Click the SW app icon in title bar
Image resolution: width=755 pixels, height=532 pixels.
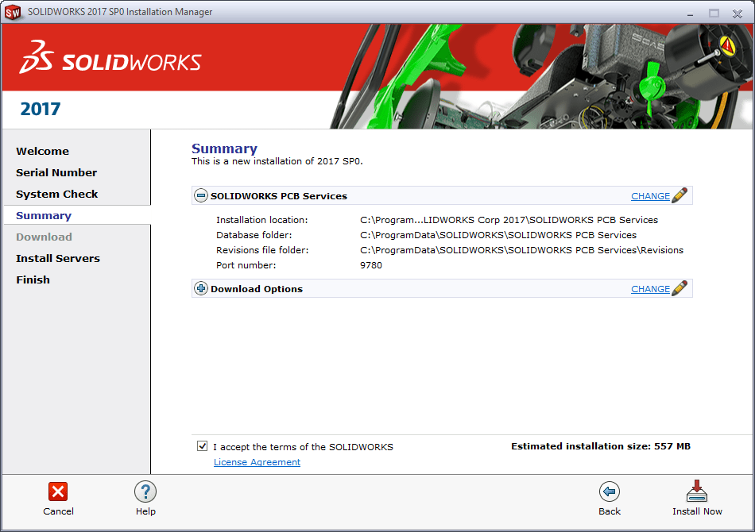point(13,13)
